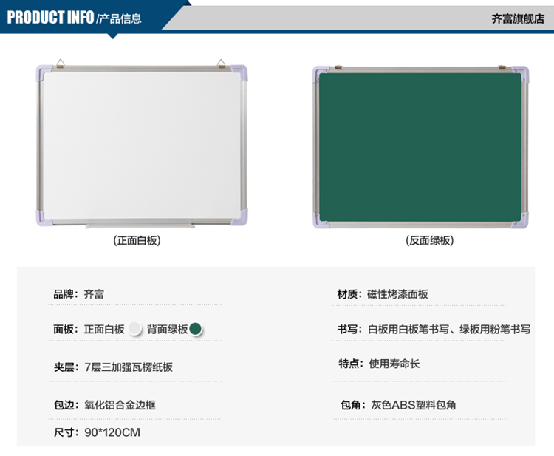The image size is (554, 456).
Task: Click the whiteboard's top-left plastic corner
Action: coord(43,72)
